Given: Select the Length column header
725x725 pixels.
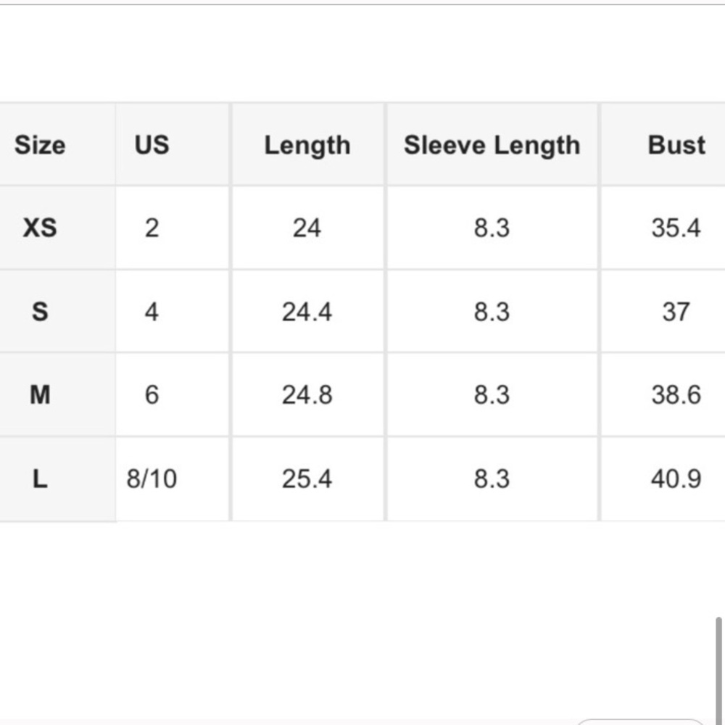Looking at the screenshot, I should [x=307, y=145].
